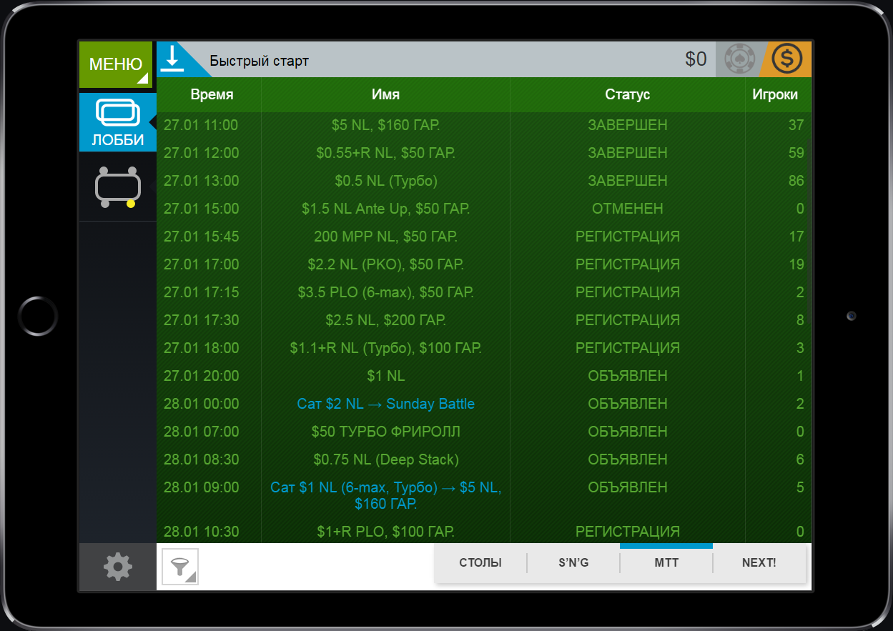893x631 pixels.
Task: Open the cashier dollar coin icon
Action: (786, 59)
